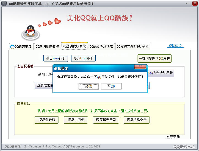Close the QQ酷族 main window

[x=195, y=3]
